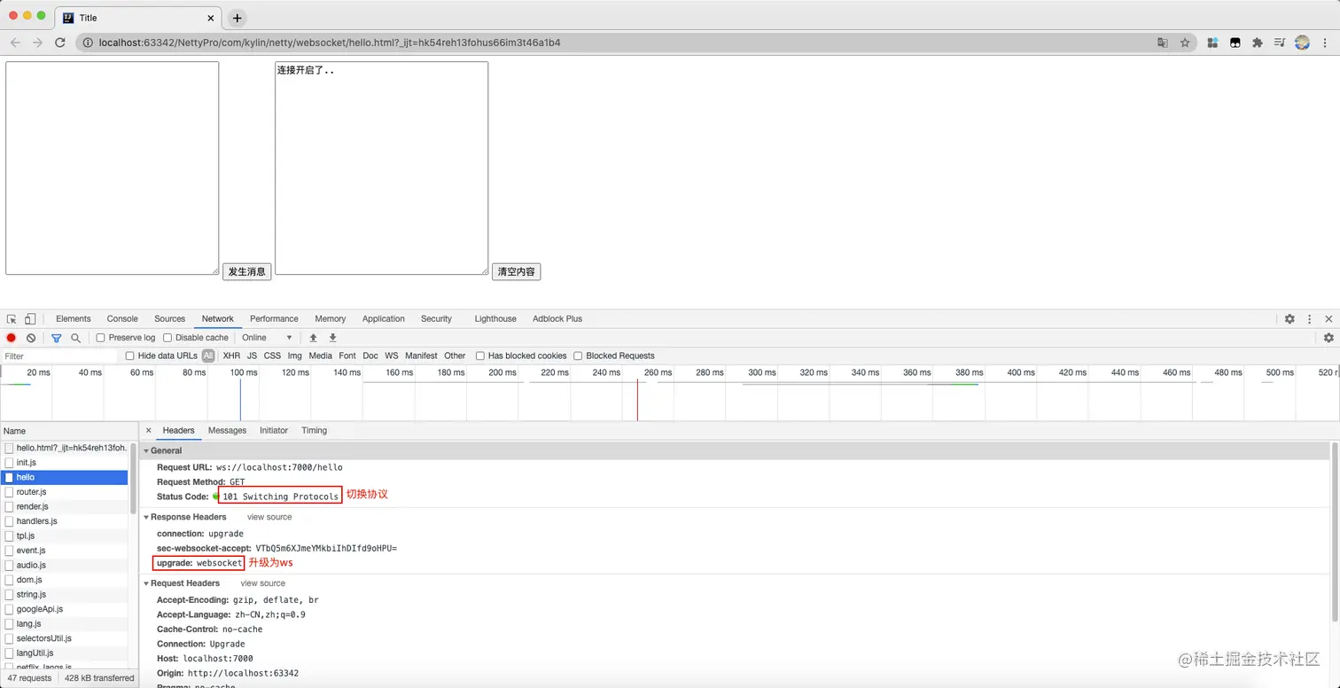Open a new browser tab
The image size is (1340, 688).
click(237, 18)
